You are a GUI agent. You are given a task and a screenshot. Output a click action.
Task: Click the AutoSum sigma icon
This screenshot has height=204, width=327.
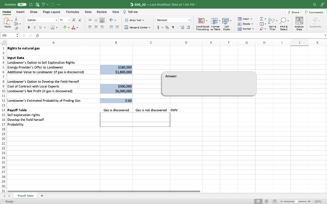coord(262,19)
